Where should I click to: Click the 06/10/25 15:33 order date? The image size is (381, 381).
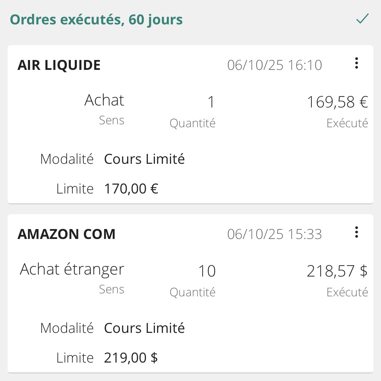click(x=275, y=234)
